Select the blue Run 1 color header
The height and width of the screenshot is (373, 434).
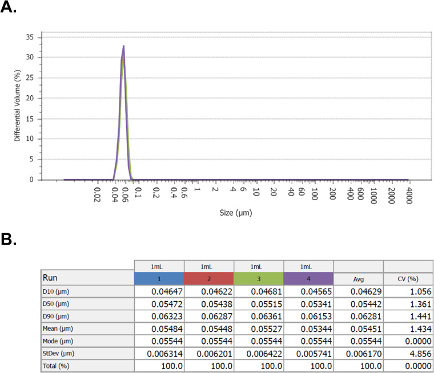[x=159, y=278]
